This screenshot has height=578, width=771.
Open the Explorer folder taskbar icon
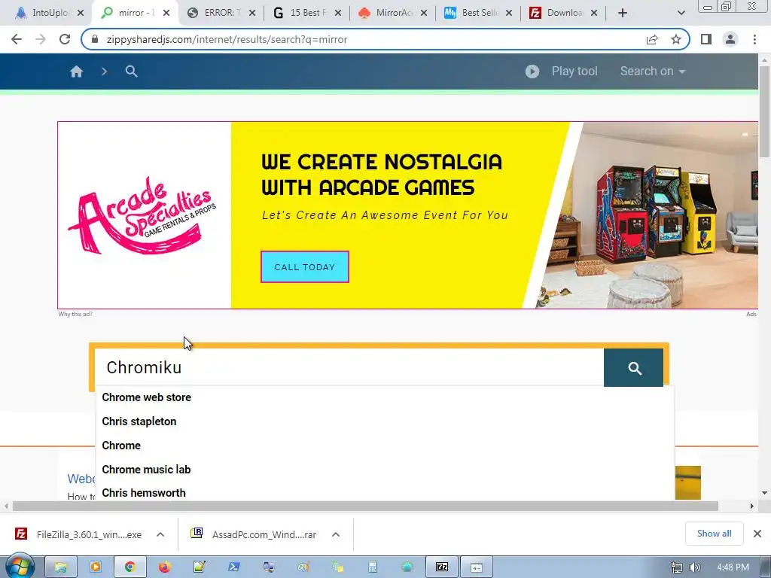tap(60, 567)
